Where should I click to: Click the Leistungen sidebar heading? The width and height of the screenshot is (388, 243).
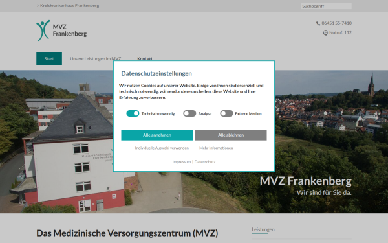263,229
